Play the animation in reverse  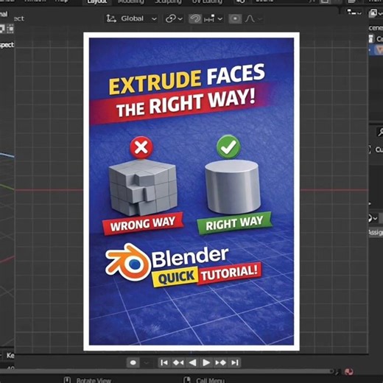pyautogui.click(x=192, y=362)
